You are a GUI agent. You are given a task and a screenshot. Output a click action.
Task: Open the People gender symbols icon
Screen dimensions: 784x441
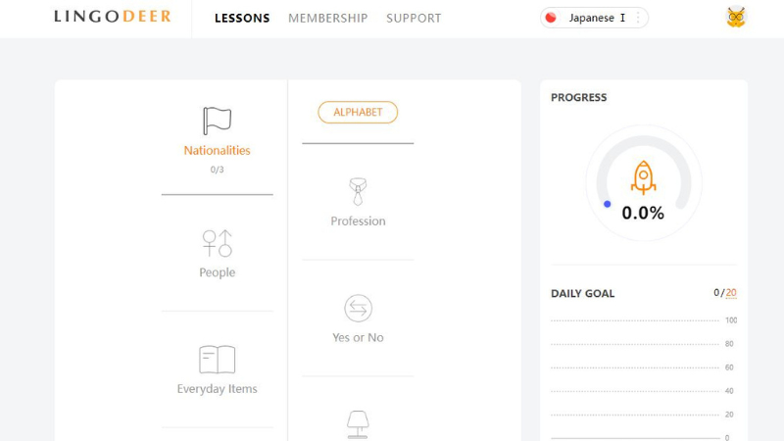217,243
